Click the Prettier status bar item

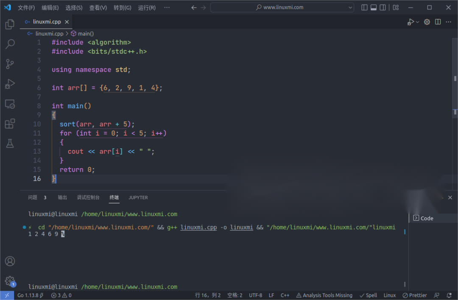(414, 295)
